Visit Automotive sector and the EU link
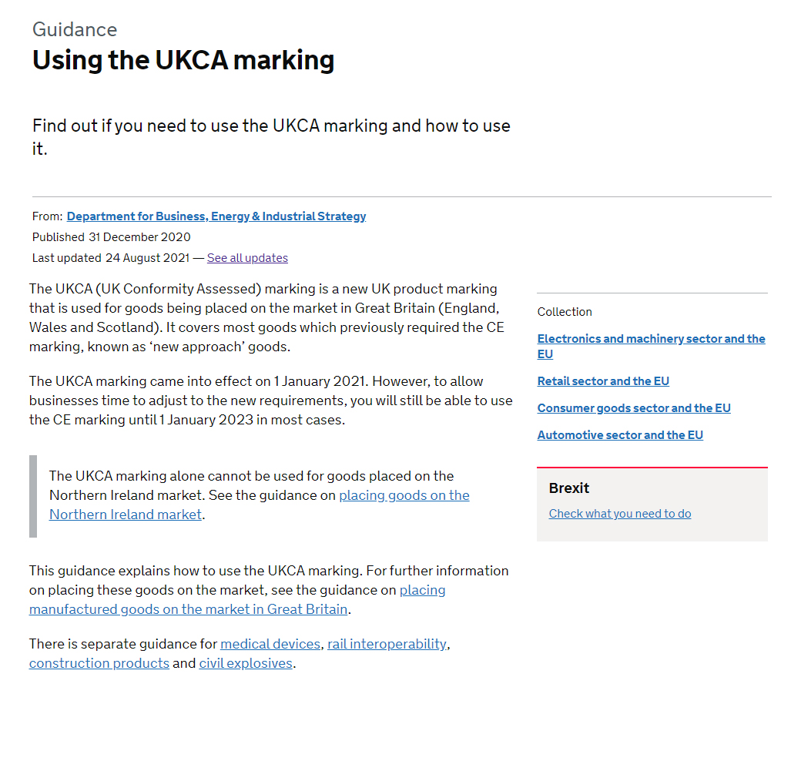Screen dimensions: 791x761 tap(620, 435)
